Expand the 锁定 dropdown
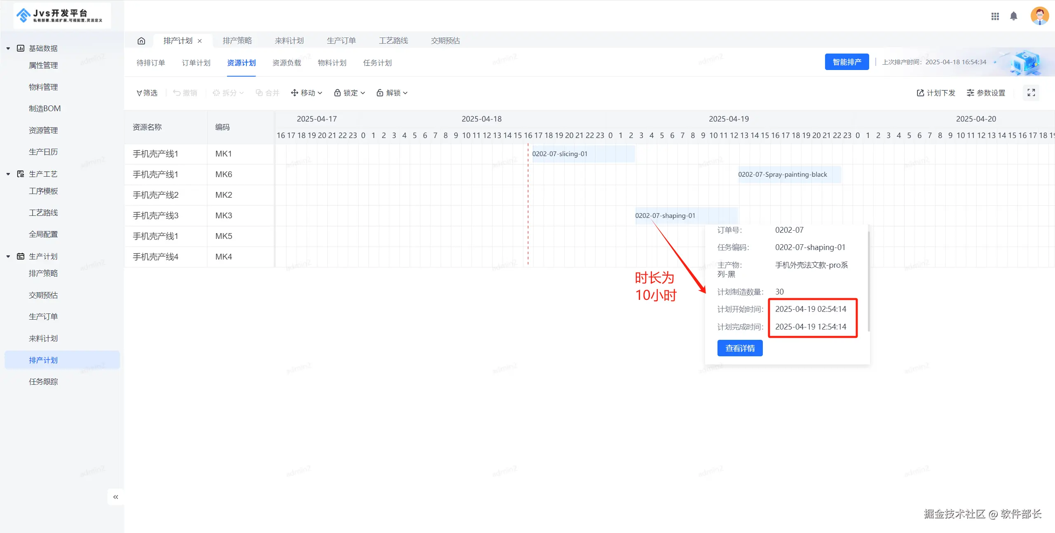 [349, 93]
